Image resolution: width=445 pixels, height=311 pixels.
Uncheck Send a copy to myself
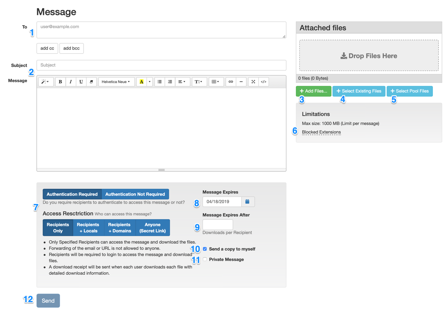pyautogui.click(x=205, y=249)
